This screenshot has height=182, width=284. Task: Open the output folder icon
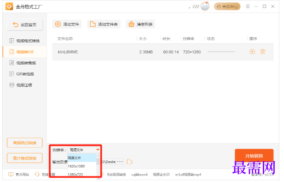tap(129, 162)
